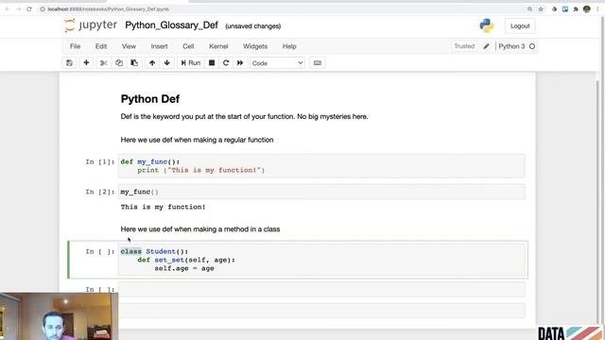
Task: Click the 'This is my function!' output text
Action: click(164, 207)
